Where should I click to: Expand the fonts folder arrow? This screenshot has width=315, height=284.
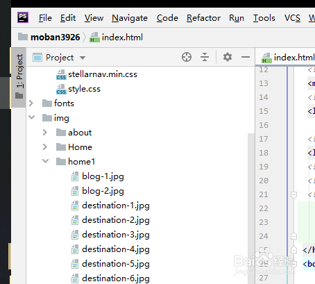coord(31,103)
